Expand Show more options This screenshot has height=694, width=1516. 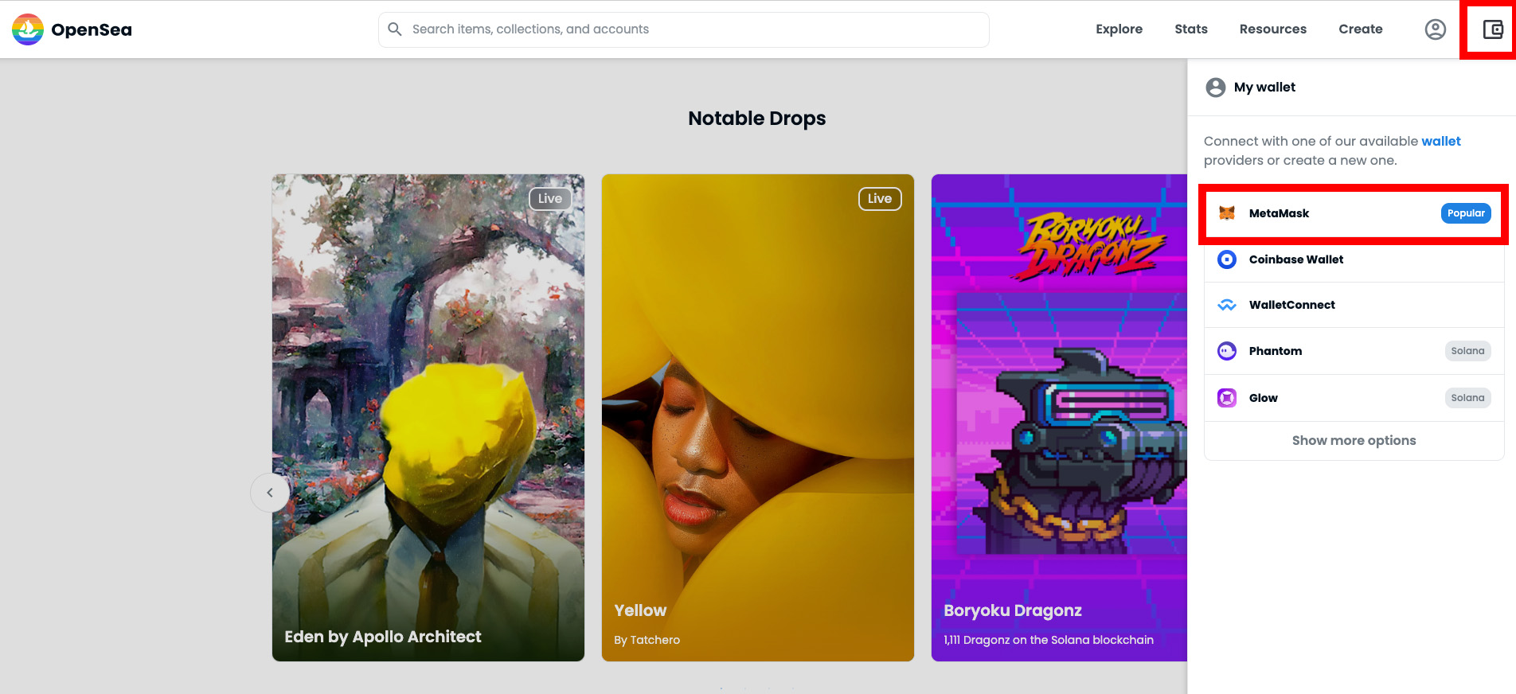(1354, 440)
